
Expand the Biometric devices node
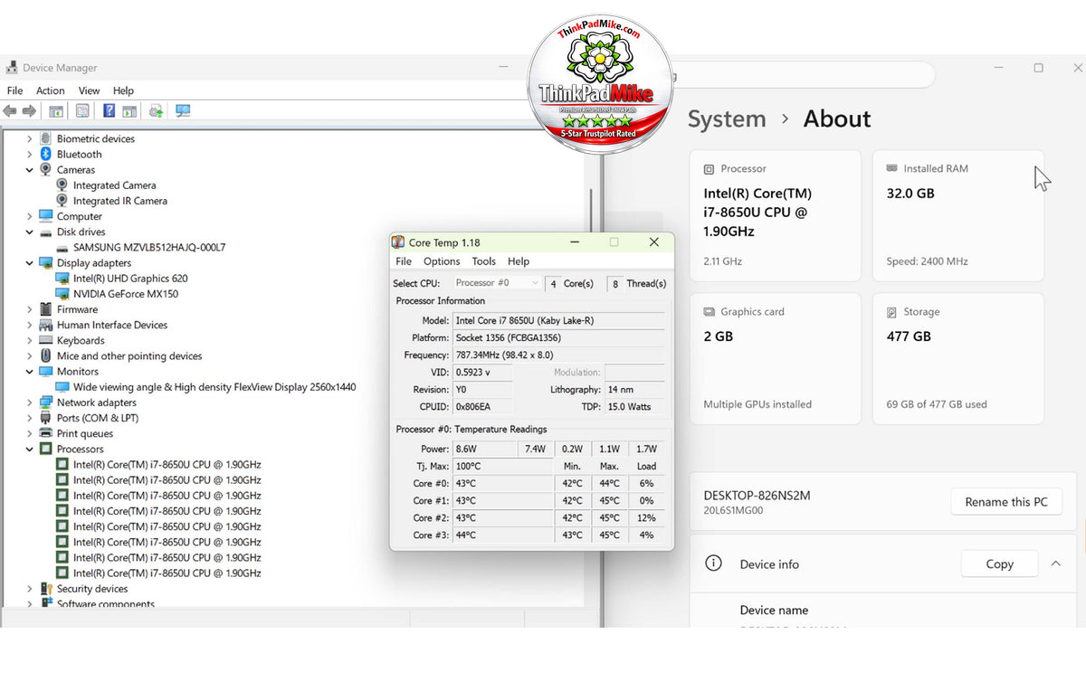point(29,139)
